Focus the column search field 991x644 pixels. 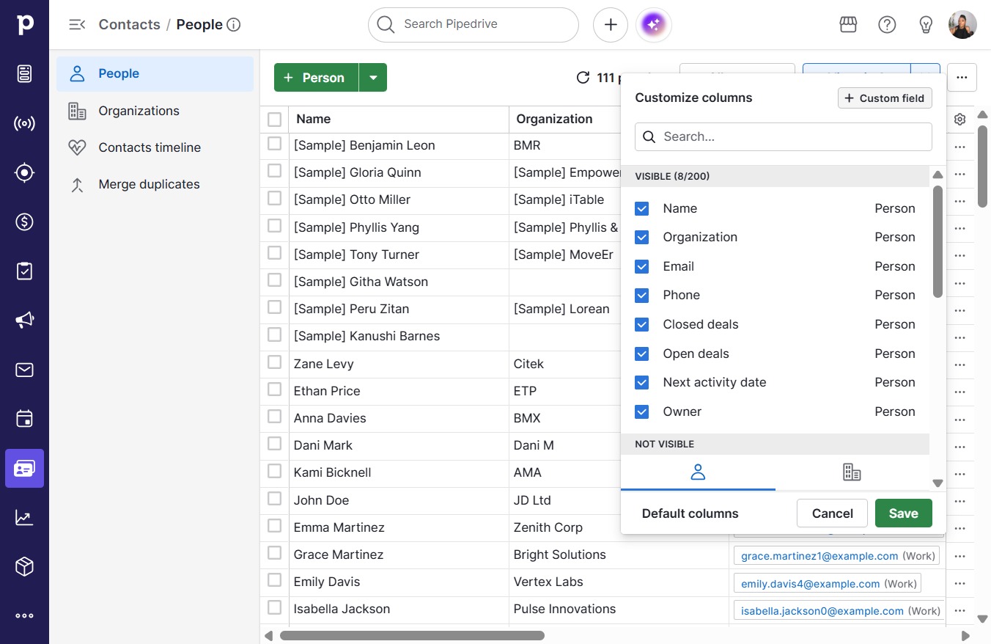784,136
